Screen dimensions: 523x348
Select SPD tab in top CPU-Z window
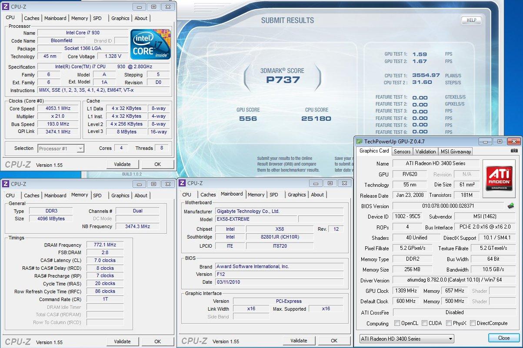coord(97,18)
